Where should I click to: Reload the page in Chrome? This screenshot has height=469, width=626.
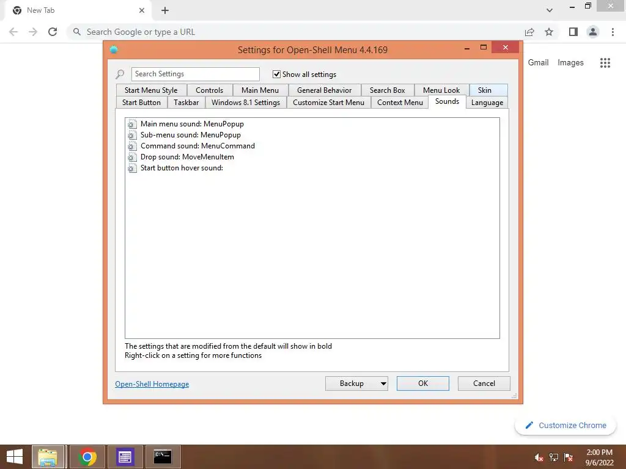[x=53, y=32]
